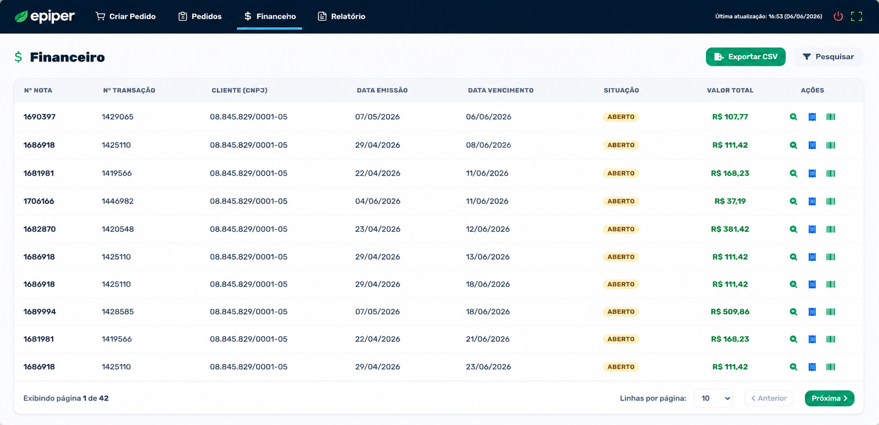
Task: Open the Relatório tab
Action: 342,17
